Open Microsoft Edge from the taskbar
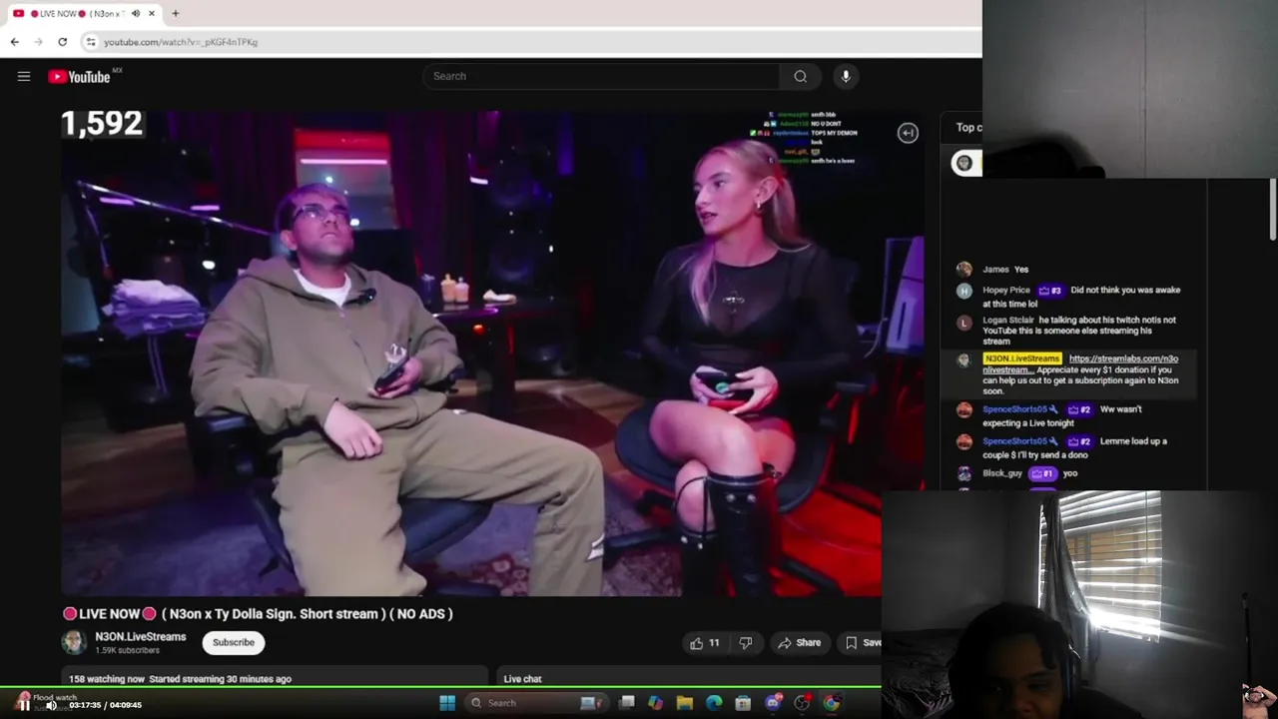Image resolution: width=1278 pixels, height=719 pixels. [x=714, y=703]
